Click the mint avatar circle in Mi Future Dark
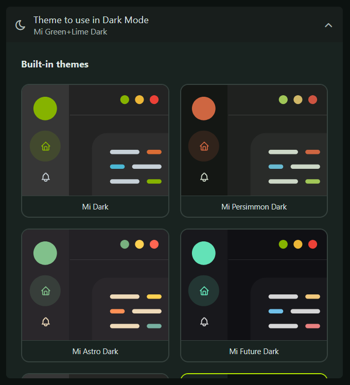The image size is (350, 385). click(204, 253)
